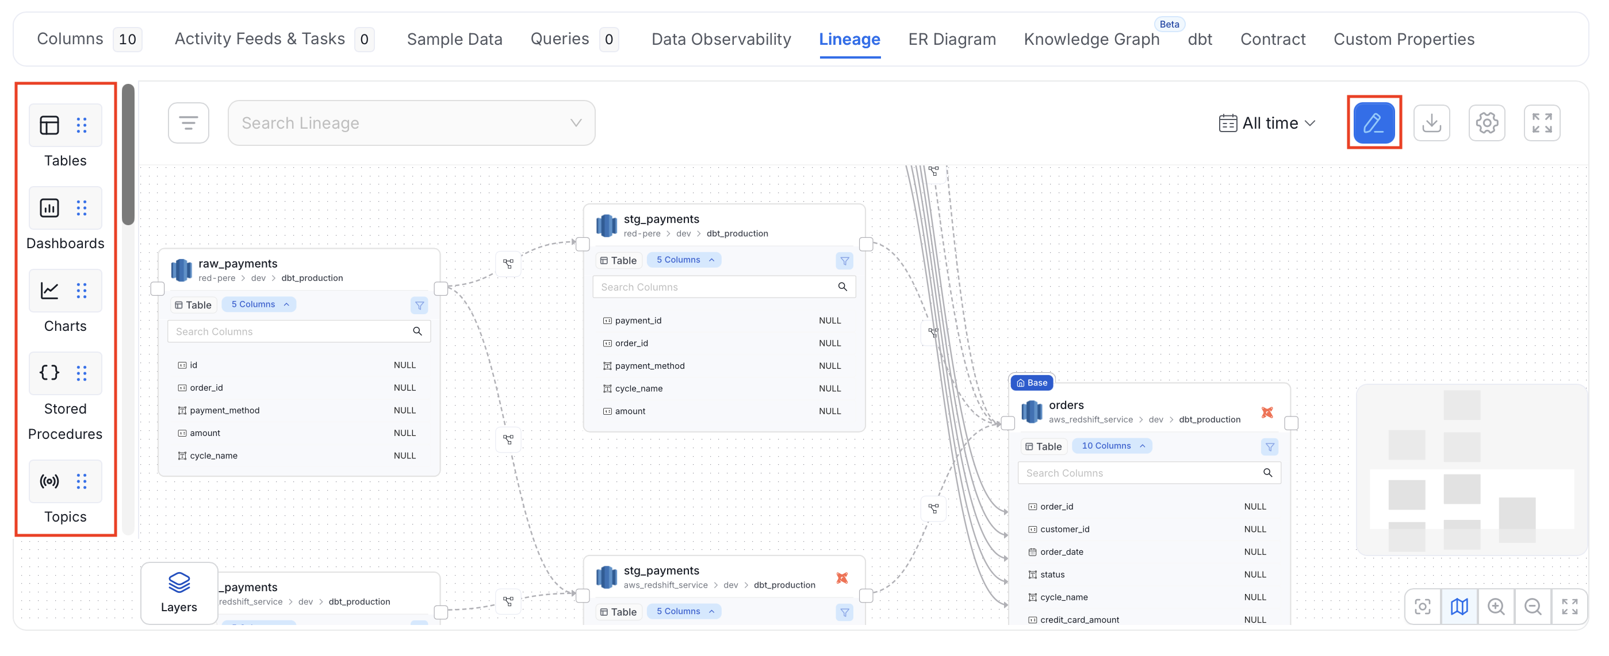Collapse 5 Columns on aws_redshift_service stg_payments

684,612
